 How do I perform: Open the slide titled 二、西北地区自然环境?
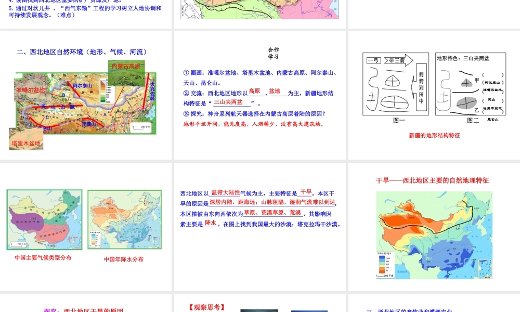pos(86,96)
